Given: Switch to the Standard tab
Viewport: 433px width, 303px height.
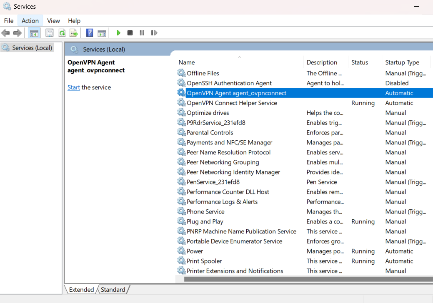Looking at the screenshot, I should click(113, 290).
